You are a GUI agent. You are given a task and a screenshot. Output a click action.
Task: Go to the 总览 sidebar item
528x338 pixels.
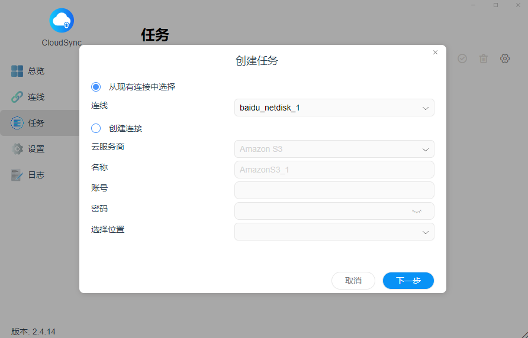(x=36, y=71)
